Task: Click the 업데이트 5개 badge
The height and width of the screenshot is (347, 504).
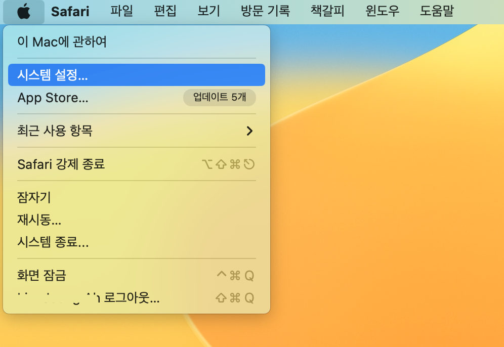Action: (220, 97)
